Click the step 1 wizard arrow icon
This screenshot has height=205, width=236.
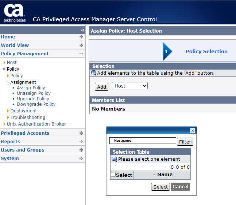click(167, 52)
